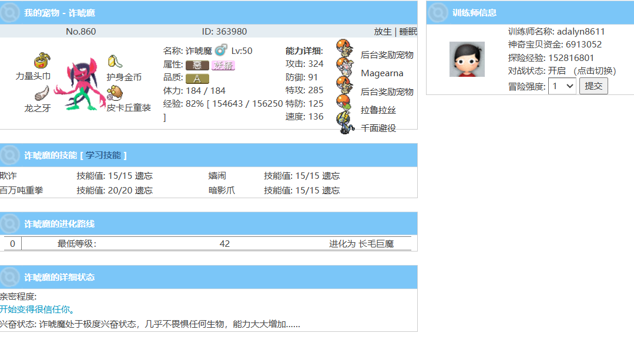Click 遗忘 for the 百万吨重拳 skill
The width and height of the screenshot is (634, 343).
coord(144,191)
